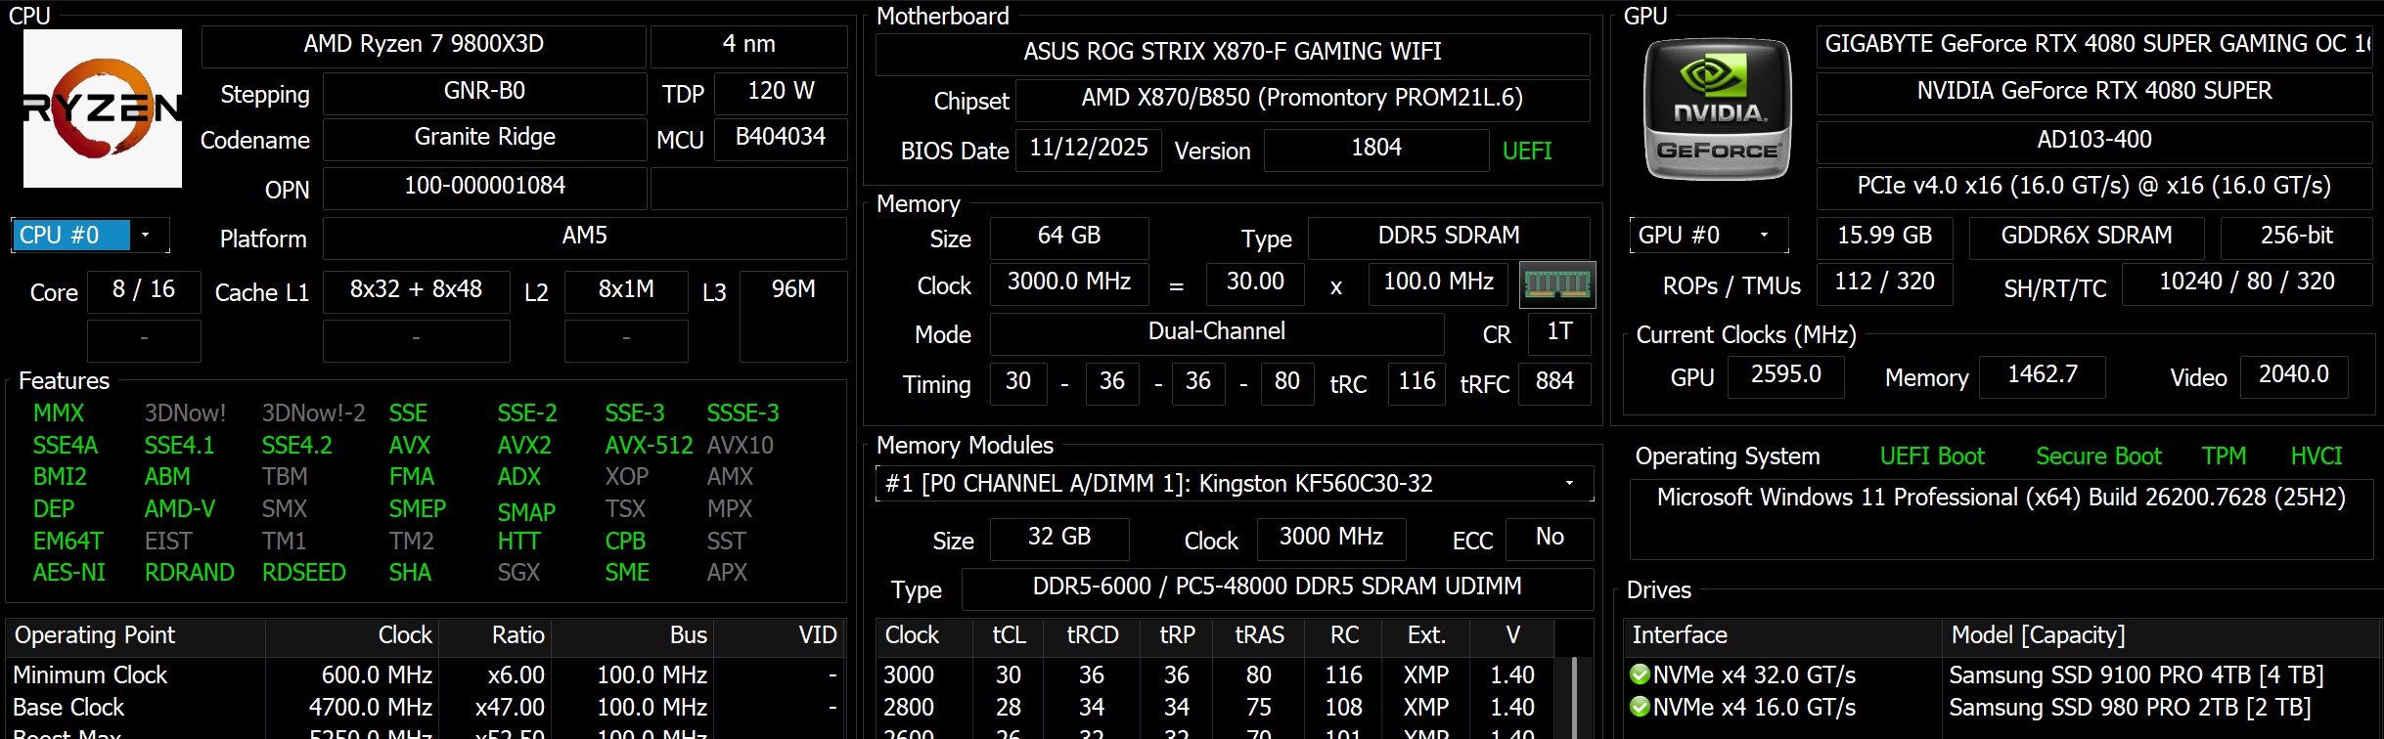Select the 2800 MHz XMP timing row
The height and width of the screenshot is (739, 2384).
pyautogui.click(x=1213, y=707)
